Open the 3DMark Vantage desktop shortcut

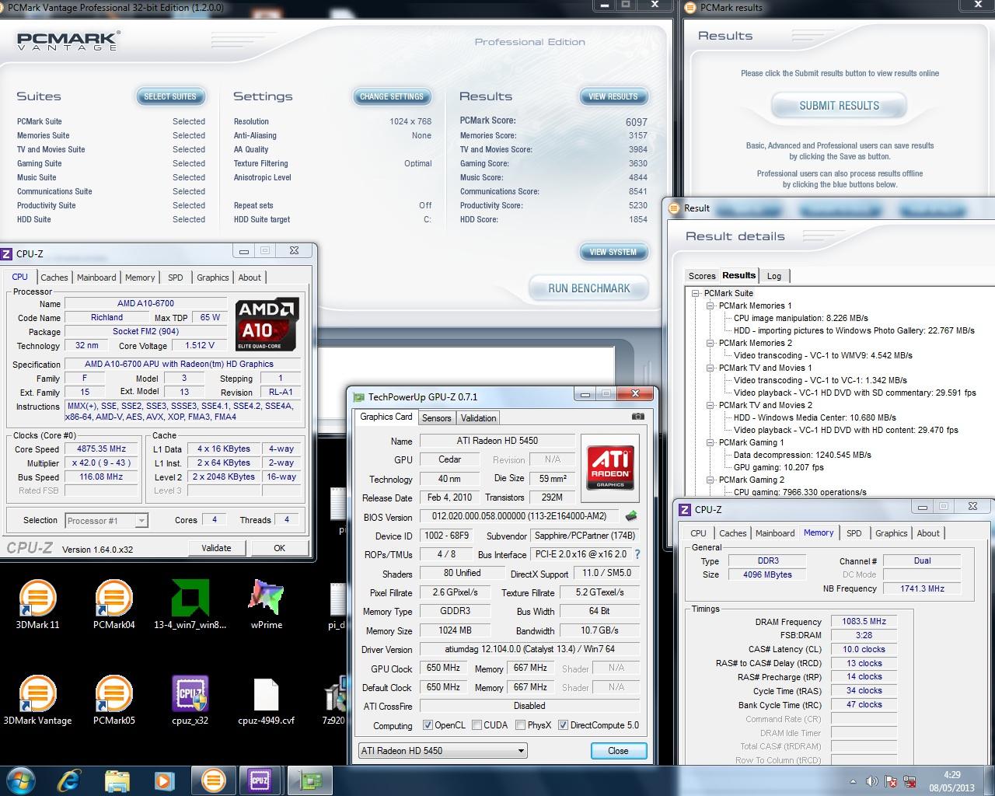(x=37, y=700)
